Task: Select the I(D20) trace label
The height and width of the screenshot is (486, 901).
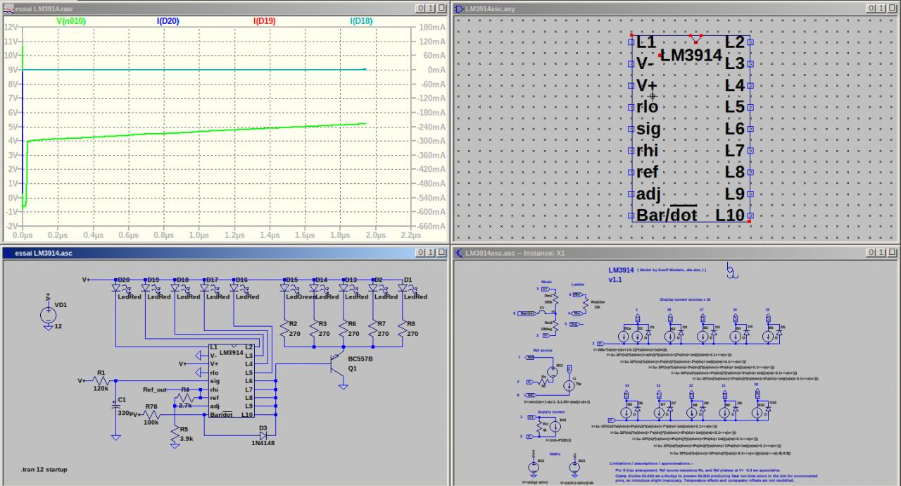Action: point(168,21)
